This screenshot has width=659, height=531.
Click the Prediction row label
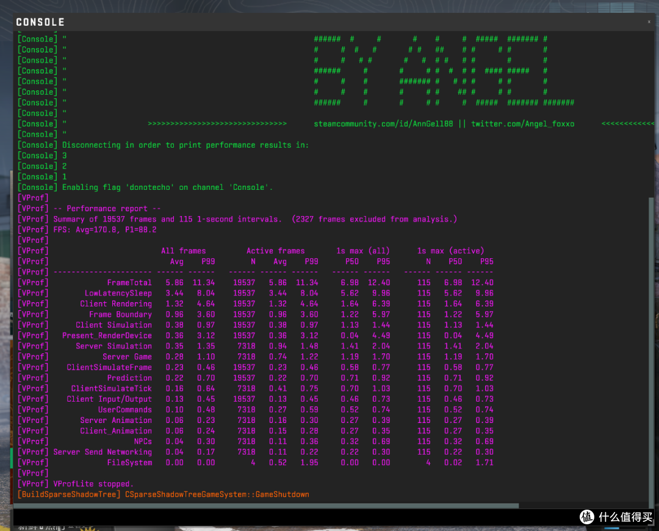pos(129,378)
